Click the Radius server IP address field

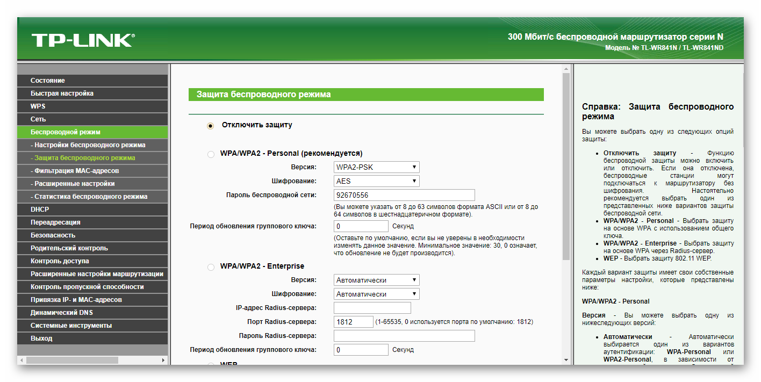click(x=372, y=308)
